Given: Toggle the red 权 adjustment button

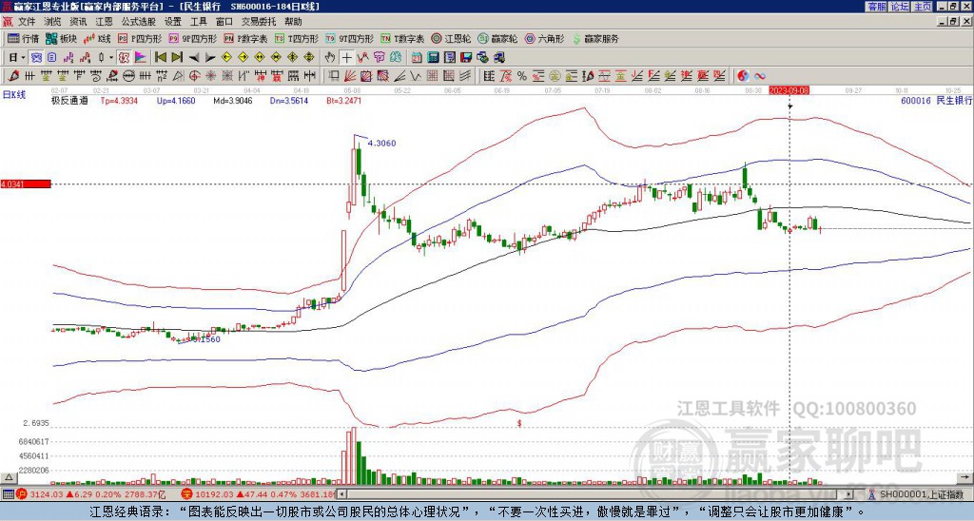Looking at the screenshot, I should click(x=125, y=58).
